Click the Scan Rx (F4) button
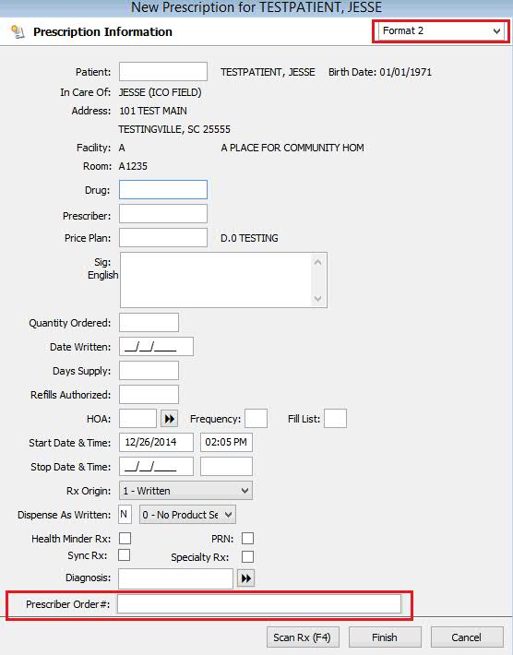The width and height of the screenshot is (513, 655). click(303, 637)
